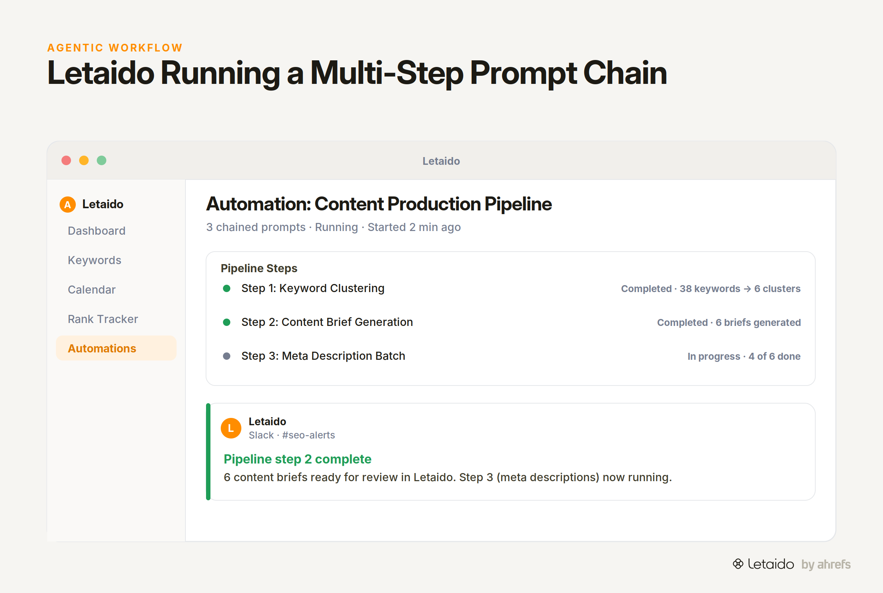Click the green maximize window dot
883x593 pixels.
click(101, 160)
